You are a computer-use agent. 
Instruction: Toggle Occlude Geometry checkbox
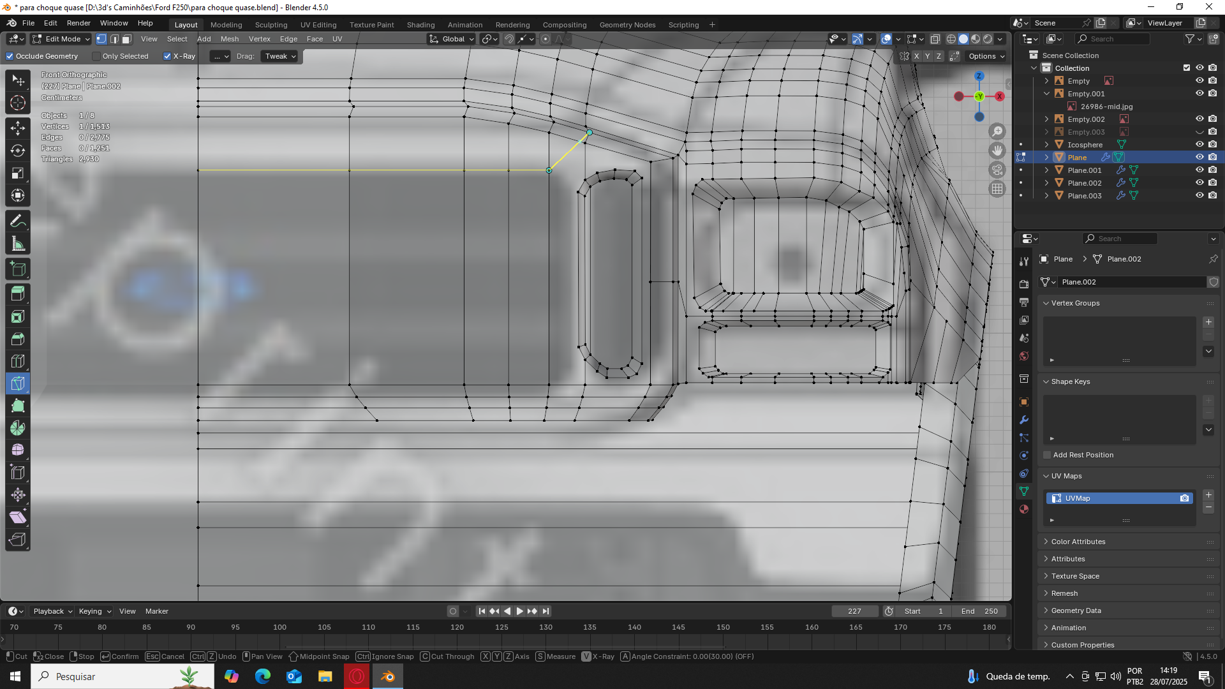(10, 56)
